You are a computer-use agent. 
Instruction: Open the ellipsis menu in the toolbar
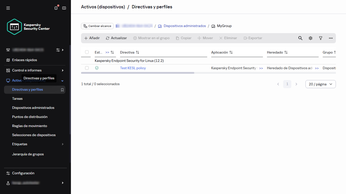(331, 38)
